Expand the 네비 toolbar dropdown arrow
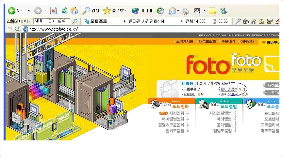The width and height of the screenshot is (283, 157). coord(30,21)
